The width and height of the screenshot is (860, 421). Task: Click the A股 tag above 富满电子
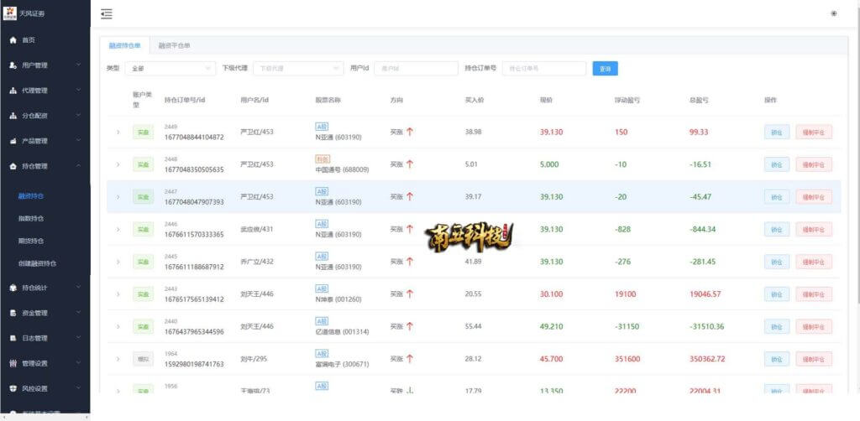point(322,354)
